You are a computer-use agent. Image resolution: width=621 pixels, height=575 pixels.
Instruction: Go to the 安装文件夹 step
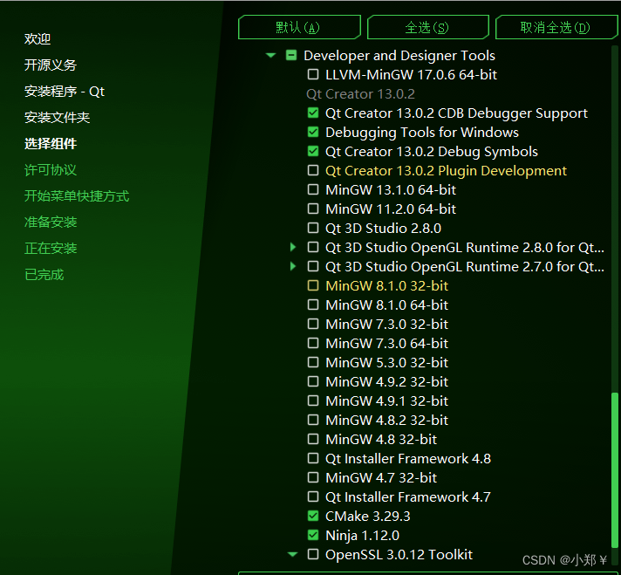pos(57,117)
